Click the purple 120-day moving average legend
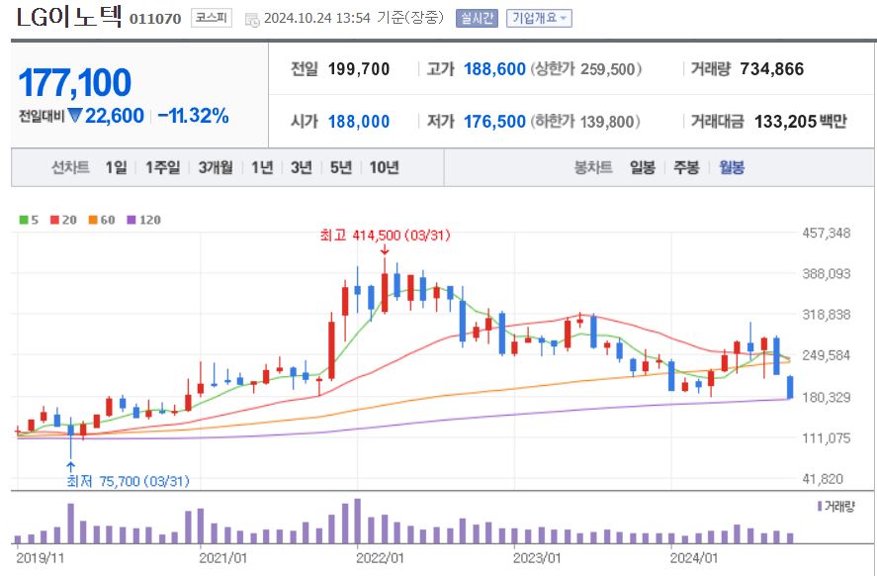 pos(142,220)
